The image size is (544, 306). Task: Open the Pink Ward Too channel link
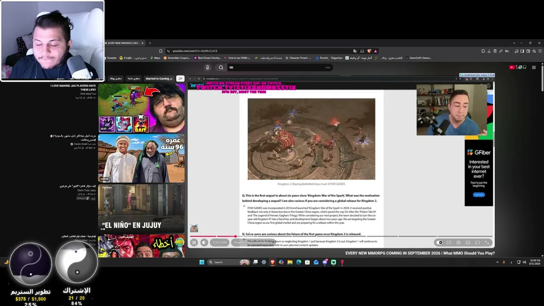coord(88,94)
